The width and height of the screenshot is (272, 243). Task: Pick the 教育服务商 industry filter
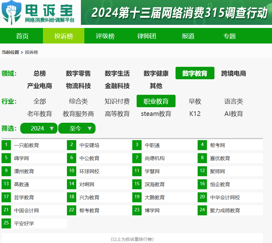point(78,114)
